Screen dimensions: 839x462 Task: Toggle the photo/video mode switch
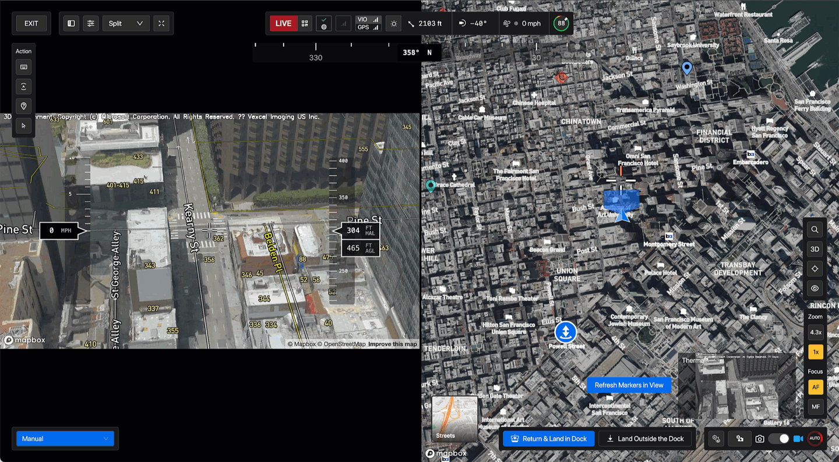[779, 439]
